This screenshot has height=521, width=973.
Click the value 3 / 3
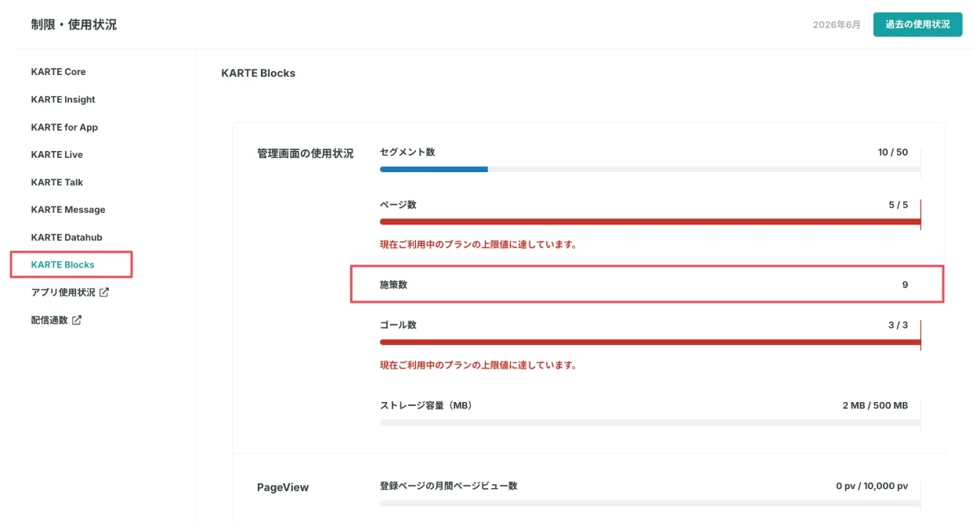[x=899, y=325]
